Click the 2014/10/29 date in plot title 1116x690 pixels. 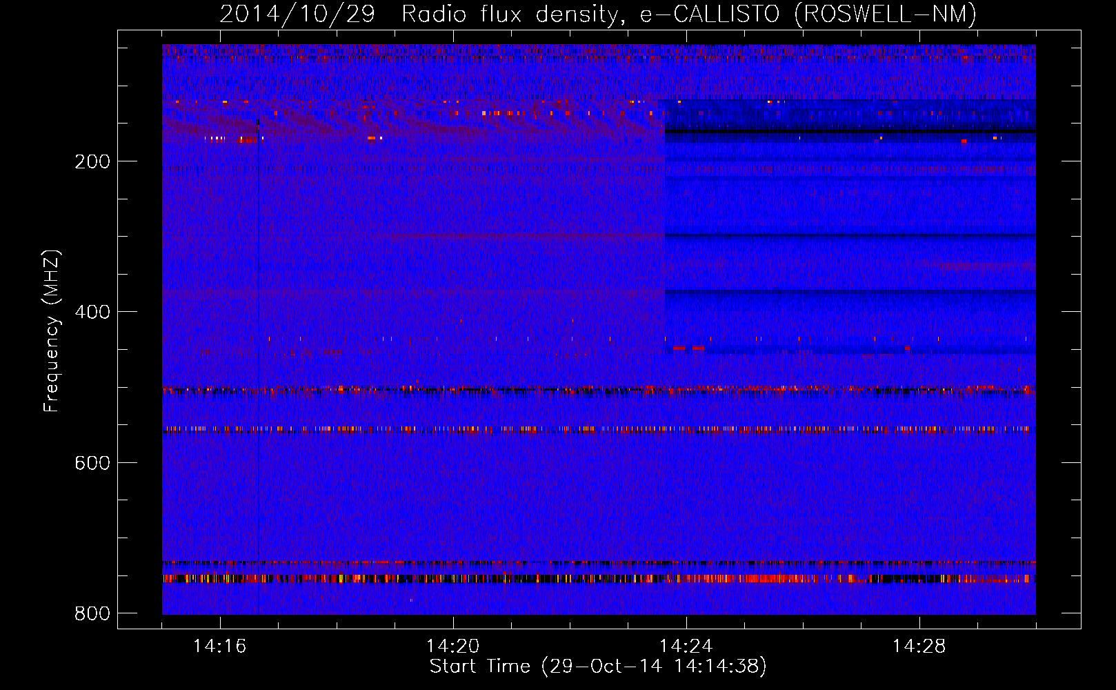(x=297, y=14)
